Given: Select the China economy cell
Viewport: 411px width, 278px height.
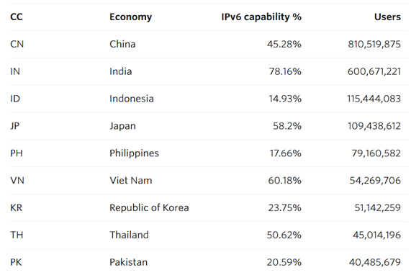Looking at the screenshot, I should click(122, 45).
